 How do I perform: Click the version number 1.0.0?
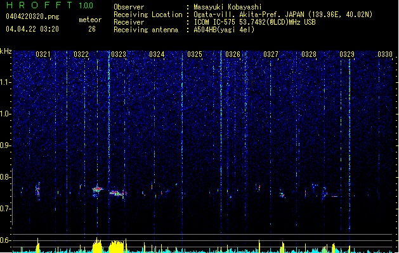pyautogui.click(x=86, y=6)
